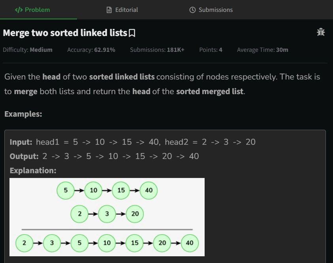Click the code brackets icon beside Problem
Viewport: 333px width, 263px height.
tap(19, 10)
